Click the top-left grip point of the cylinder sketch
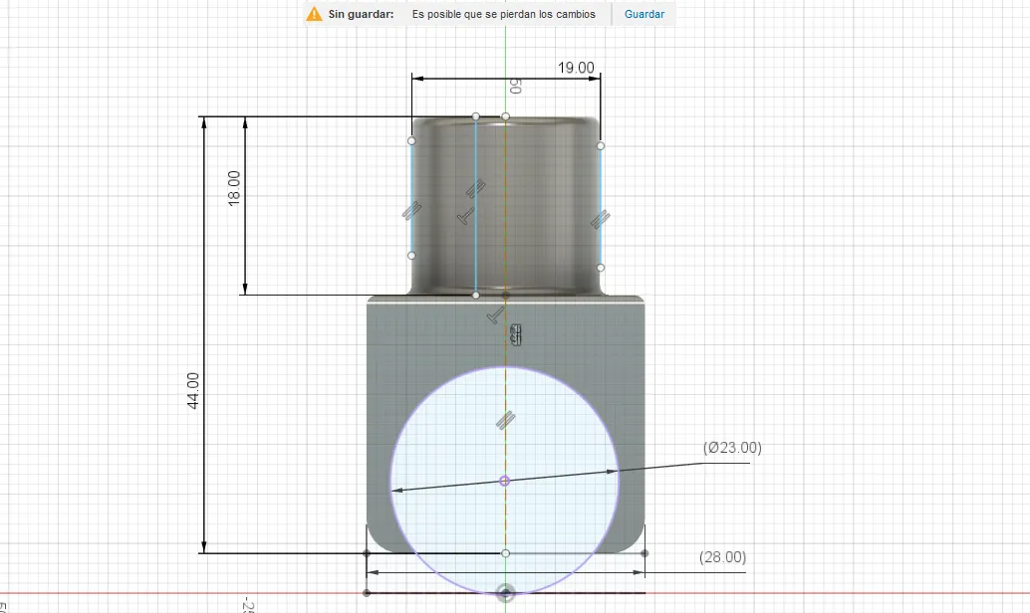1030x613 pixels. click(411, 140)
